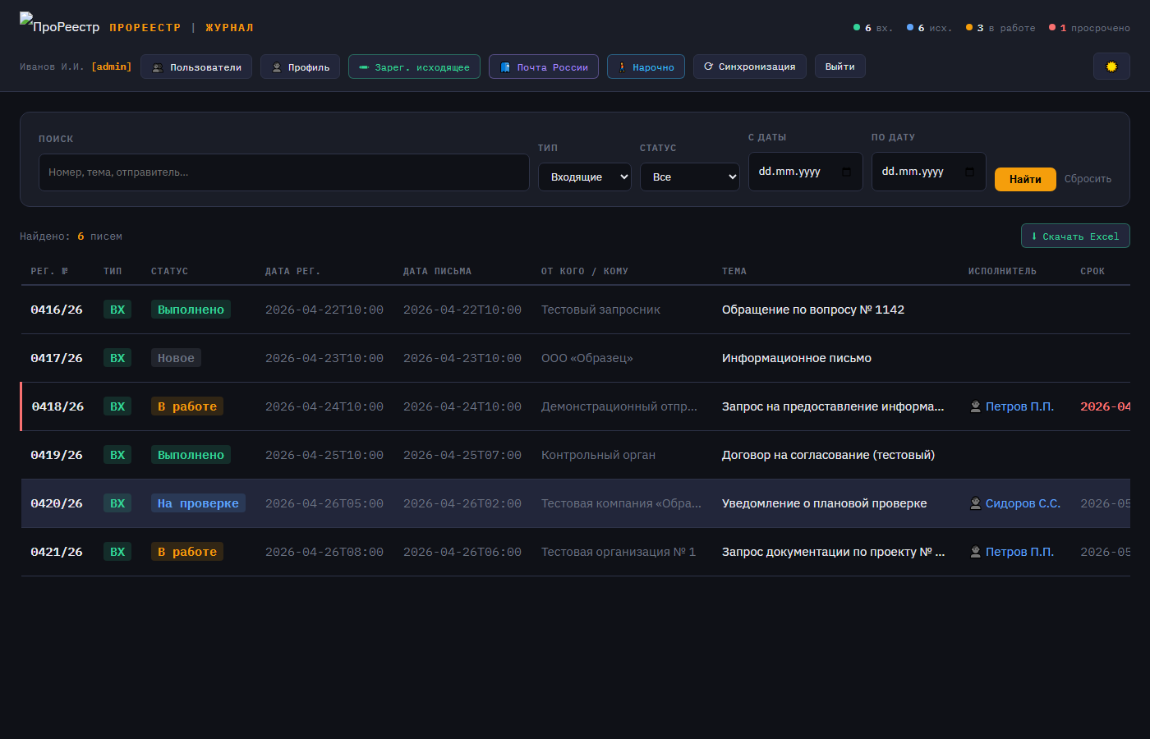The width and height of the screenshot is (1150, 739).
Task: Expand the Тип dropdown showing Входящие
Action: coord(584,177)
